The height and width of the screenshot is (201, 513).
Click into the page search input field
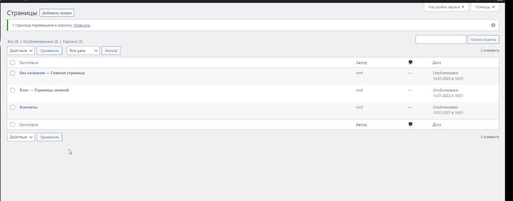tap(441, 39)
